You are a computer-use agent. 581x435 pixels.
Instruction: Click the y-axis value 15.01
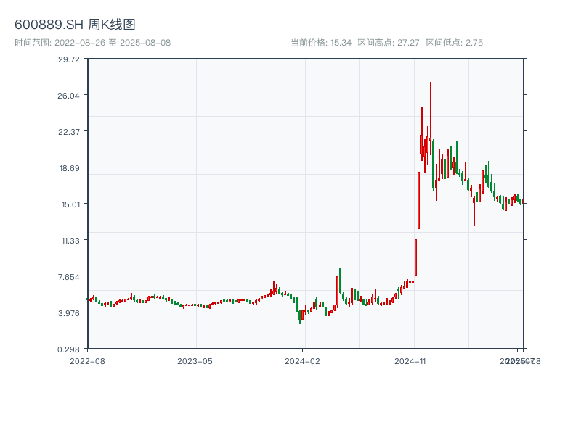(70, 204)
